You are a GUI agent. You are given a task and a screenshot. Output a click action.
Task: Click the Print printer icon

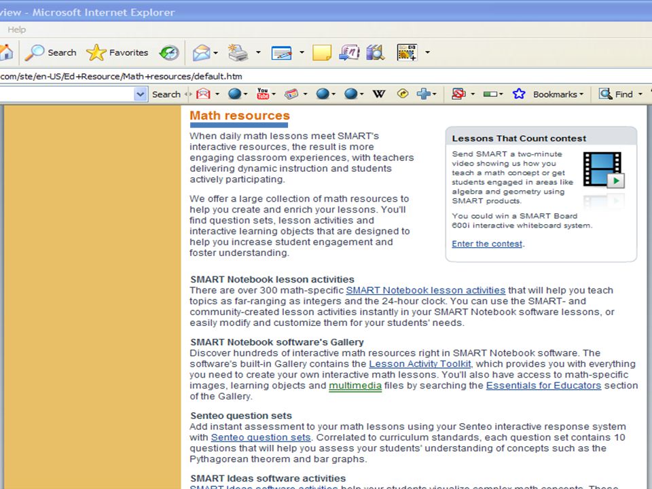pos(238,52)
